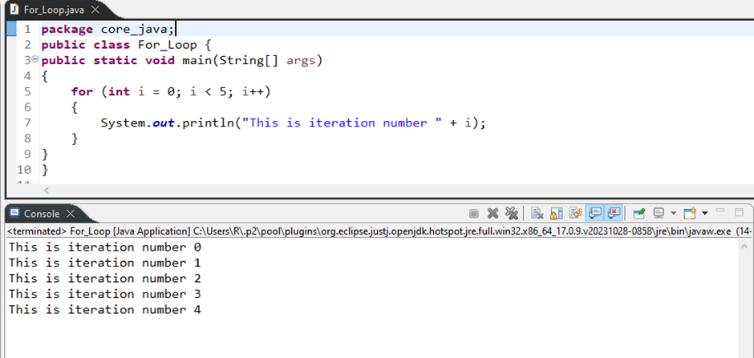Viewport: 754px width, 358px height.
Task: Click the Terminate button in Console toolbar
Action: pyautogui.click(x=473, y=213)
